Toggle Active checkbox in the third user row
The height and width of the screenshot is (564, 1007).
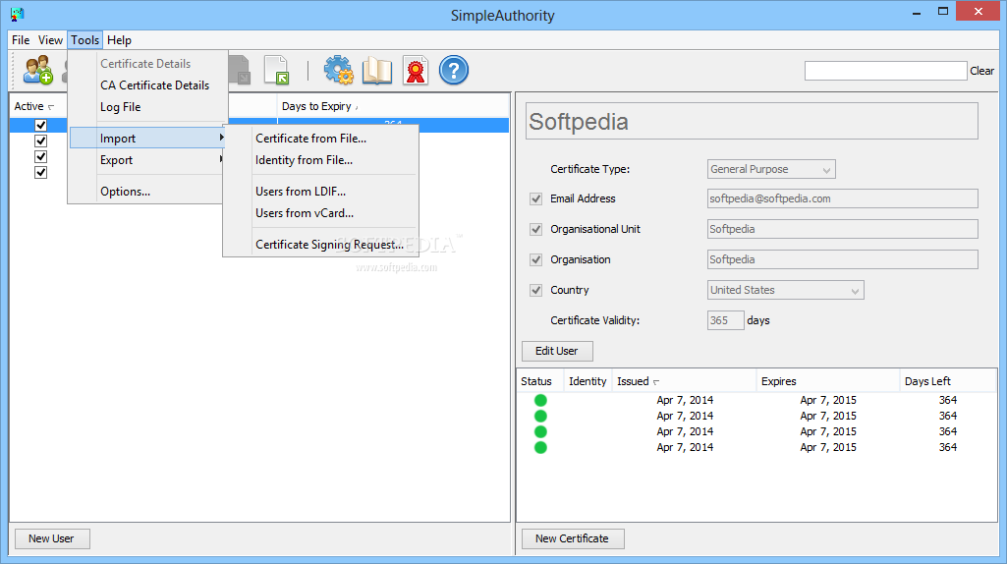point(40,157)
